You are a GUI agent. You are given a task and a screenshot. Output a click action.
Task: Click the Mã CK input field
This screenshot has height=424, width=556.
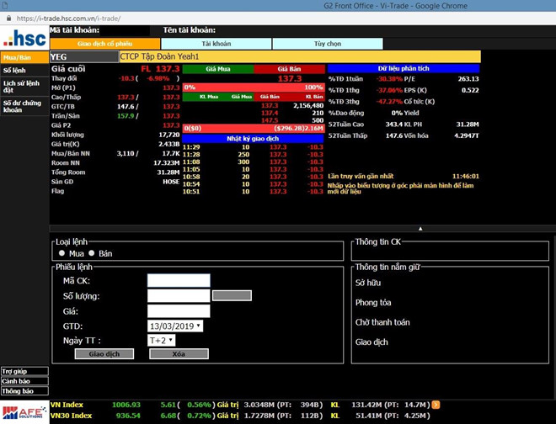(178, 281)
